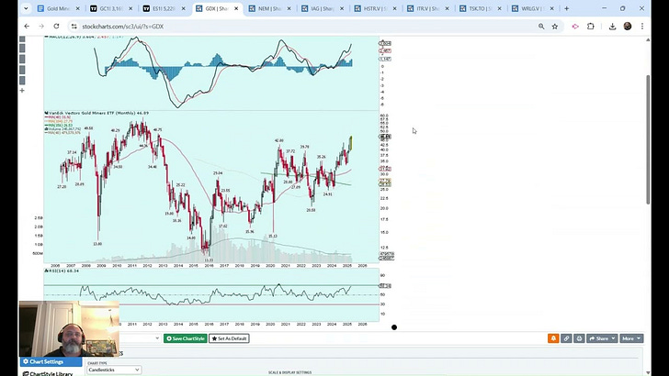Click the VanEck Vectors Gold Miners ETF title
The height and width of the screenshot is (376, 669).
coord(96,114)
